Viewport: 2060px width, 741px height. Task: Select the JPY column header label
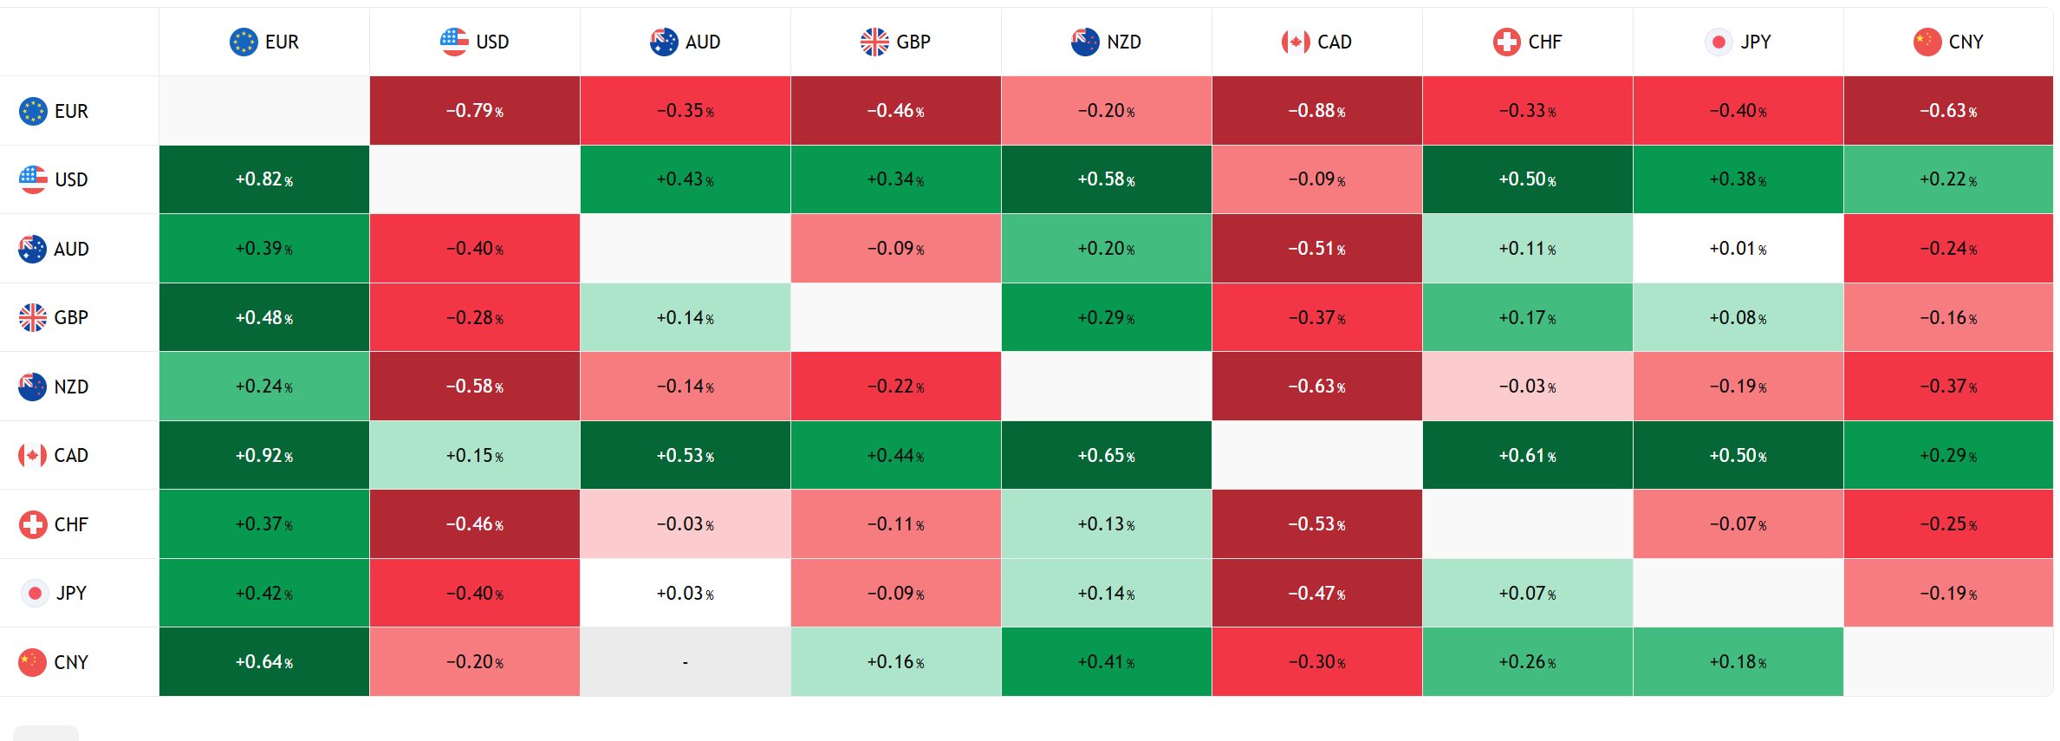(1755, 42)
